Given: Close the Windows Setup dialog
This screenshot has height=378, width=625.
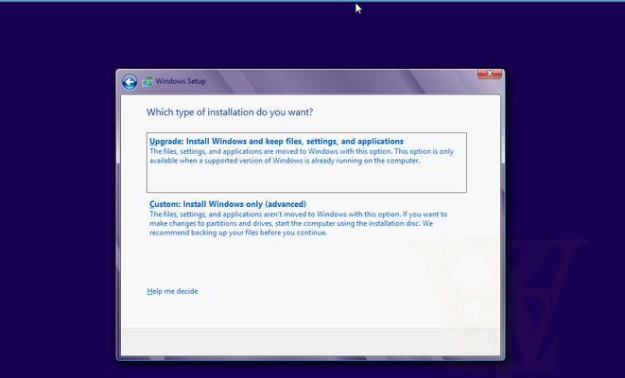Looking at the screenshot, I should point(490,74).
